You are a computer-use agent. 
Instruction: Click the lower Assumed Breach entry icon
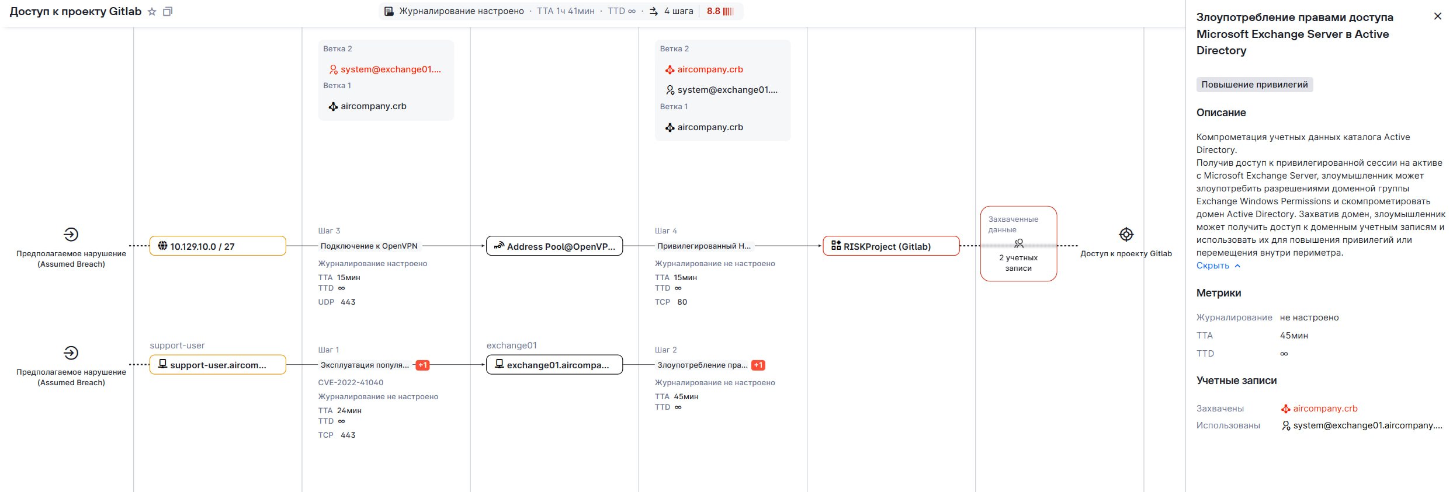click(71, 353)
